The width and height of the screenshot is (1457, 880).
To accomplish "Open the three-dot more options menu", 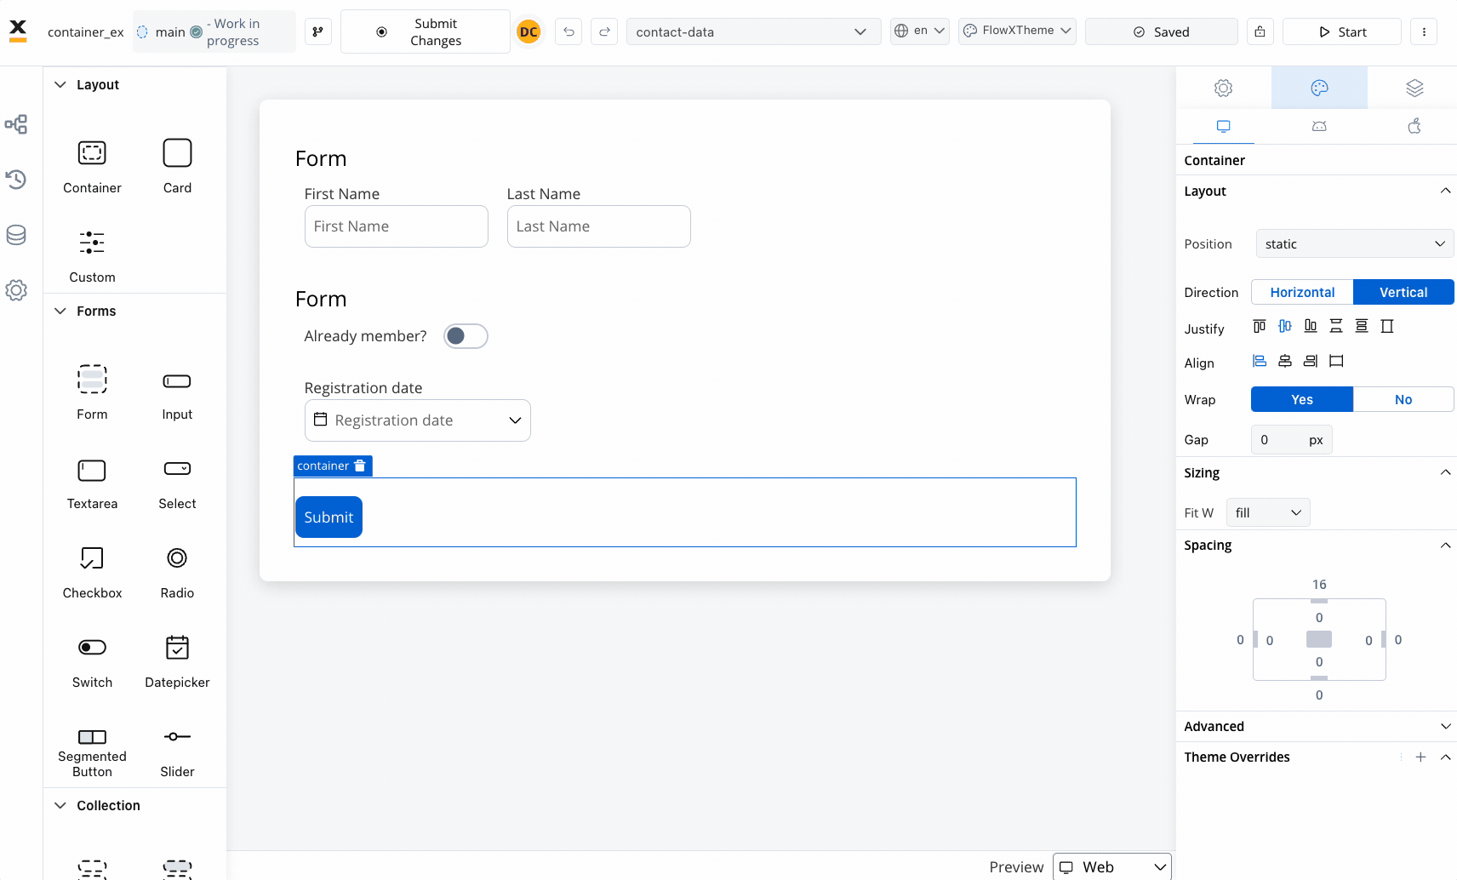I will pos(1424,31).
